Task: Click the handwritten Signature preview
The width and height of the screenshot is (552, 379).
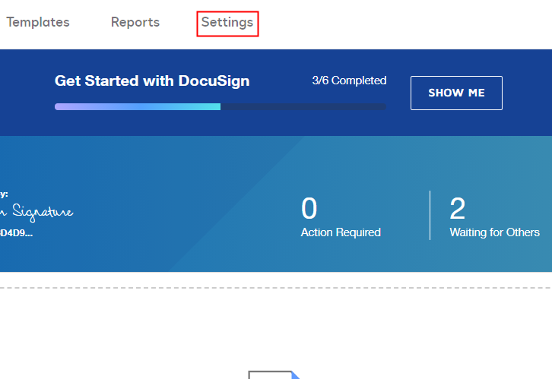Action: click(36, 212)
